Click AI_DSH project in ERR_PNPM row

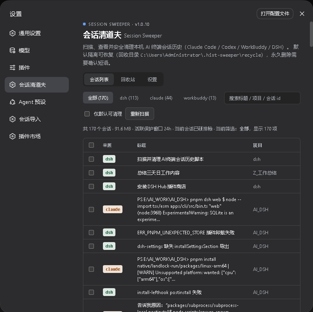pyautogui.click(x=261, y=233)
